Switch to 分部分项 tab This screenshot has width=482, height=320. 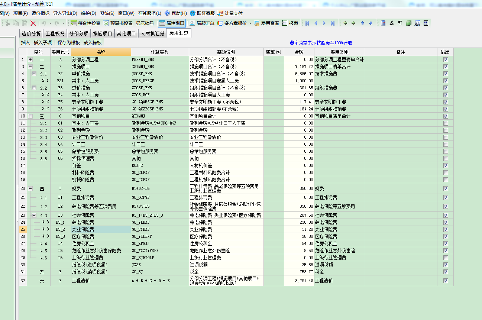pyautogui.click(x=79, y=33)
